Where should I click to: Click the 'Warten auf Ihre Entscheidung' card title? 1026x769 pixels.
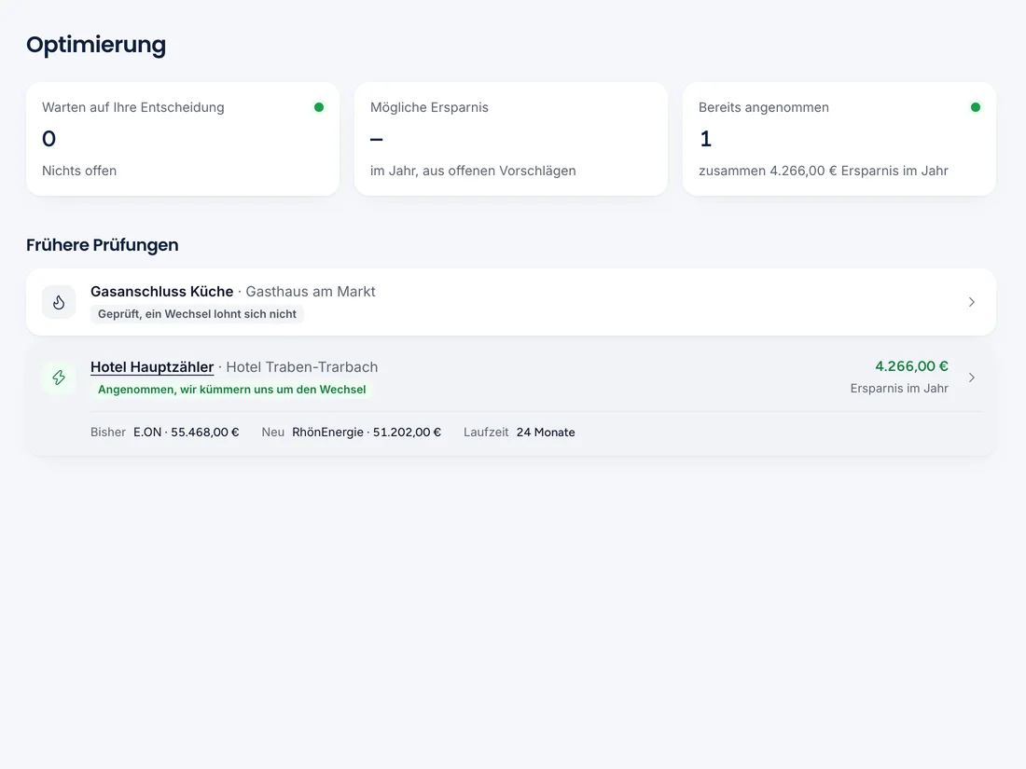click(x=132, y=107)
